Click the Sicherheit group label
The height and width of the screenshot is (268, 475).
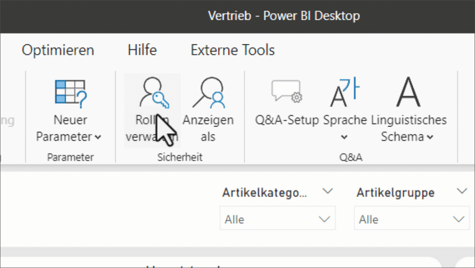180,157
